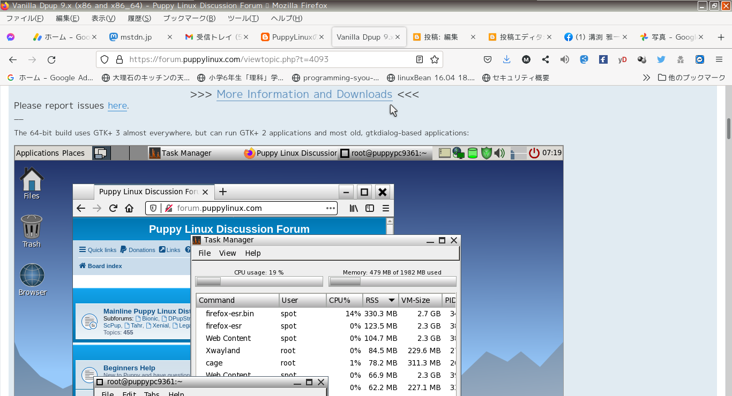This screenshot has width=732, height=396.
Task: Open 表示(V) menu
Action: [x=103, y=18]
